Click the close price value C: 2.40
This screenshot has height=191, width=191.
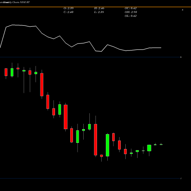pyautogui.click(x=68, y=12)
